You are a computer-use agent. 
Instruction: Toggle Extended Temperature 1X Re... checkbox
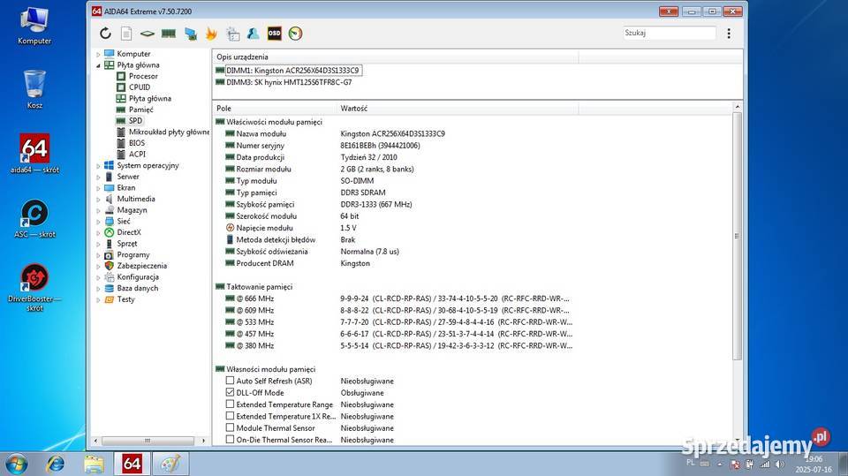pyautogui.click(x=230, y=416)
